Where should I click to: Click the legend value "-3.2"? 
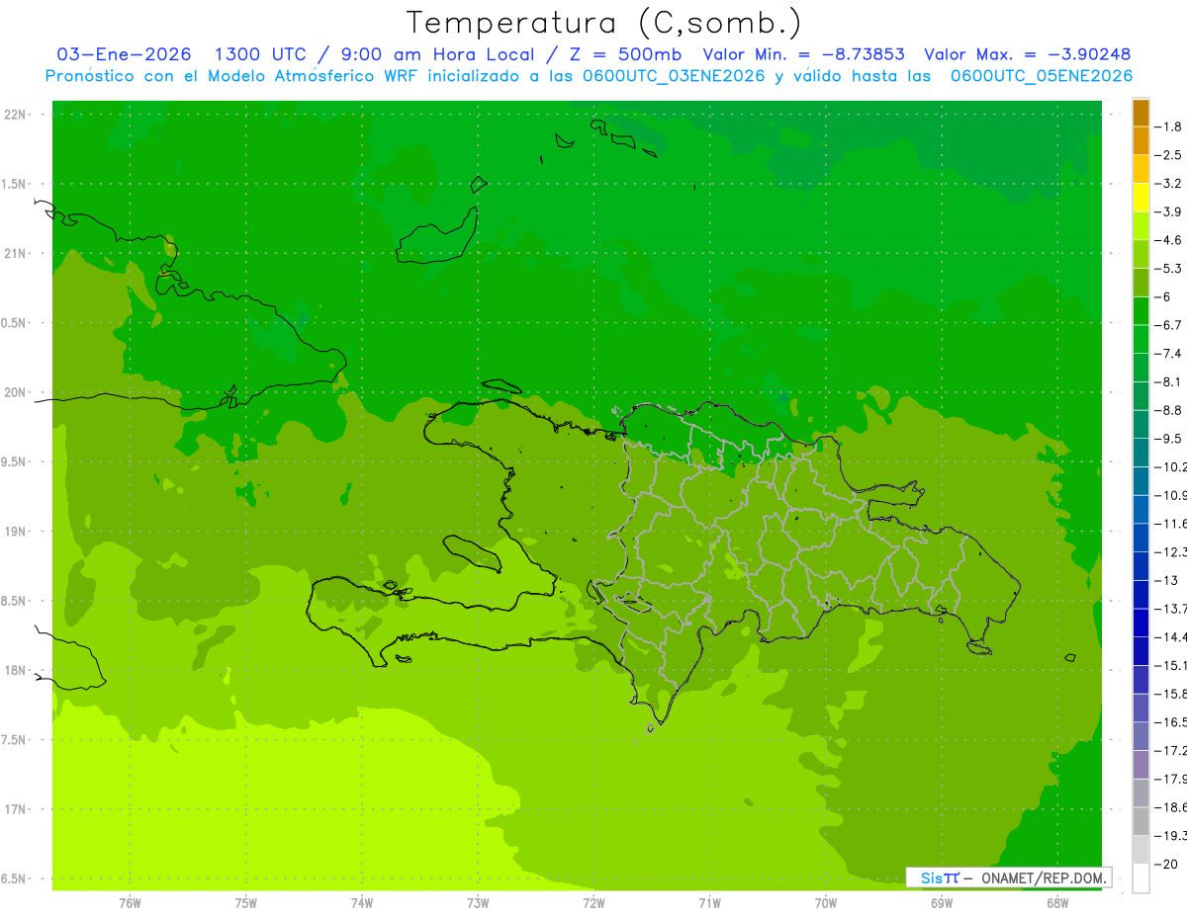(1168, 184)
